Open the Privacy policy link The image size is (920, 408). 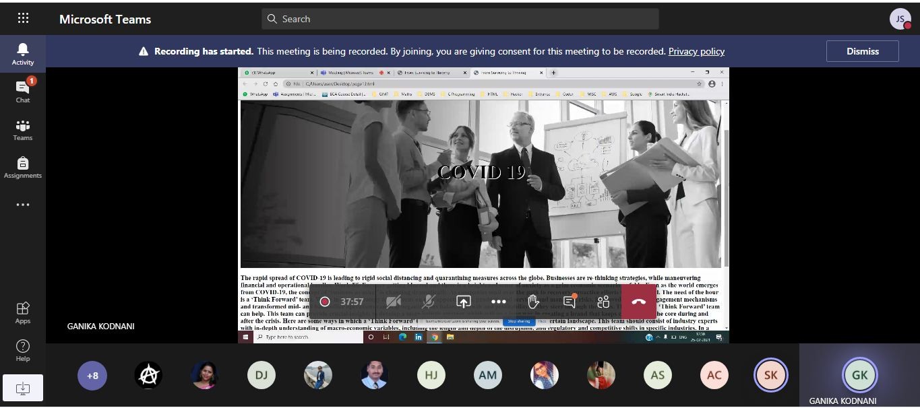coord(696,51)
